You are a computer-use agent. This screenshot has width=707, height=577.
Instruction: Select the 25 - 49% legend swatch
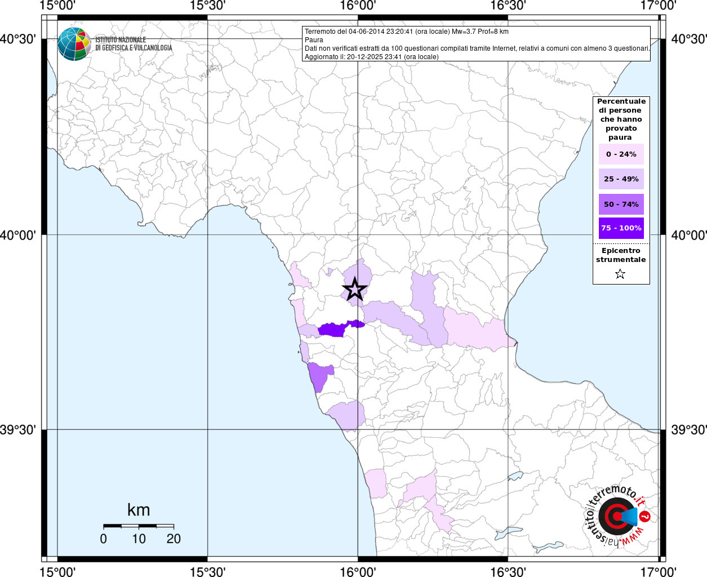click(621, 179)
